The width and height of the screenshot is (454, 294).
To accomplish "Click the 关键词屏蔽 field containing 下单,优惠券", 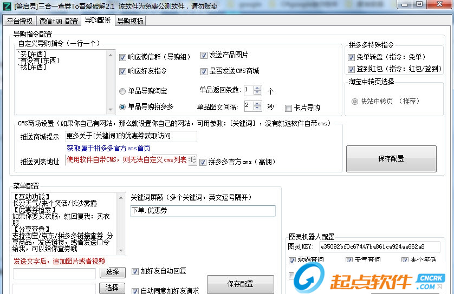I will (203, 211).
